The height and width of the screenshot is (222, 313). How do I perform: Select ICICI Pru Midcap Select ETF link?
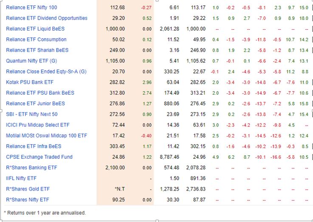(x=38, y=125)
